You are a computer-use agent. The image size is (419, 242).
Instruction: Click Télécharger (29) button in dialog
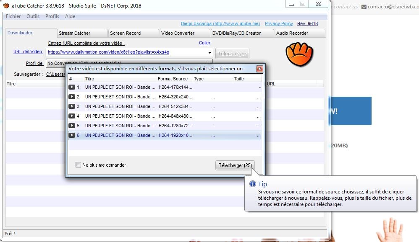235,165
